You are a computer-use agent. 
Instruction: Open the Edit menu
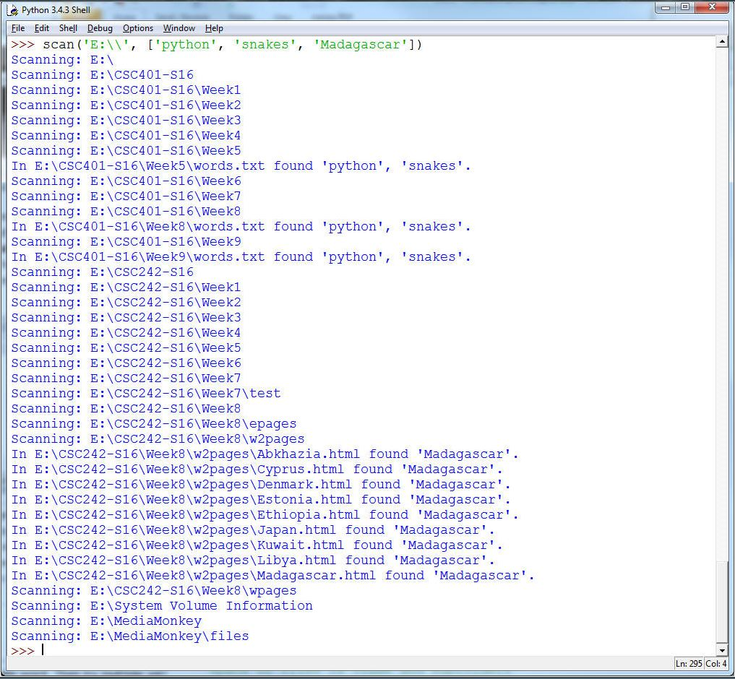point(41,28)
